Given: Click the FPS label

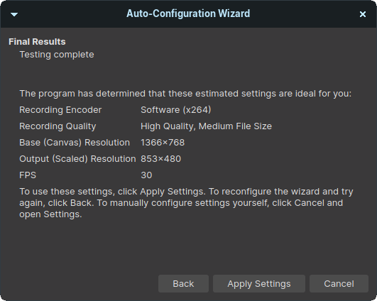Looking at the screenshot, I should [28, 175].
